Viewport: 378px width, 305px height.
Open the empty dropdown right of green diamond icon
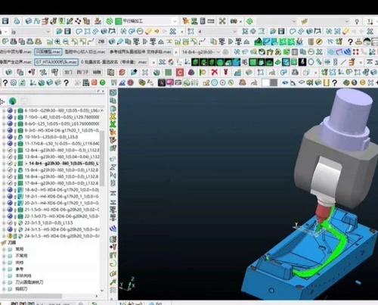coord(294,22)
